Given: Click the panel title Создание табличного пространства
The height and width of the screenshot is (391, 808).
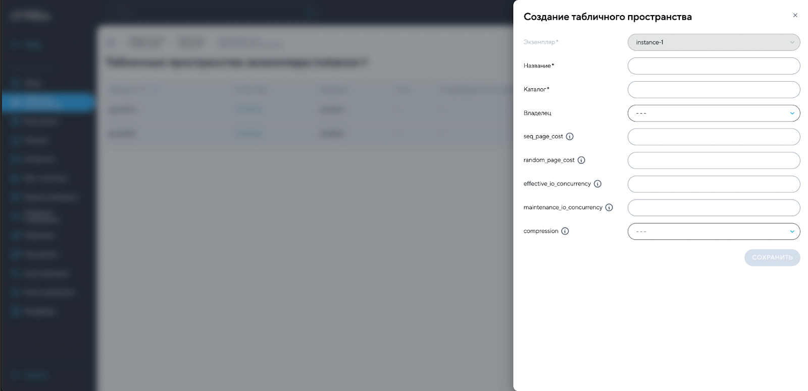Looking at the screenshot, I should pos(608,17).
